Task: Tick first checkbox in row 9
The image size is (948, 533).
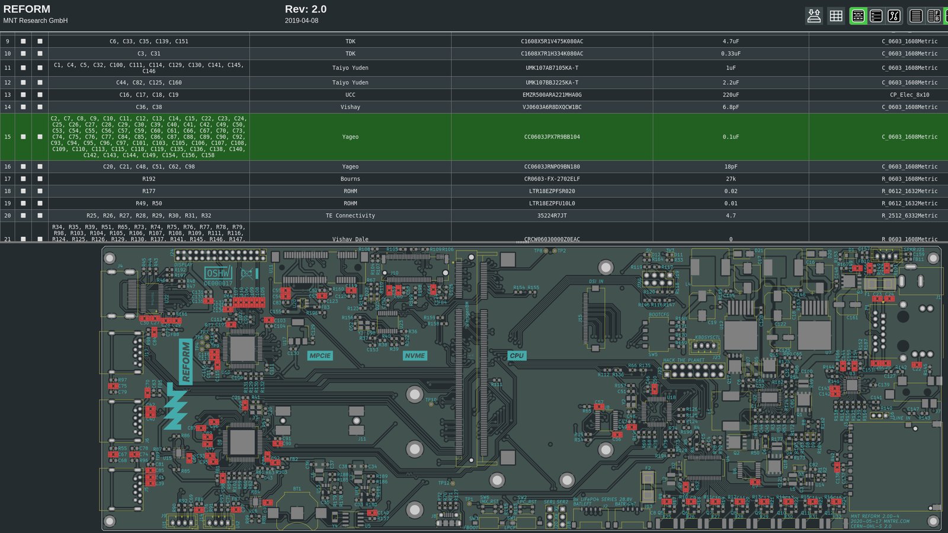Action: pyautogui.click(x=23, y=41)
